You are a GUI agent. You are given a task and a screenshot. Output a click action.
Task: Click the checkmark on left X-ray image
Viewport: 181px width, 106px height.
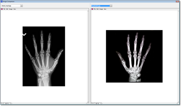click(24, 35)
